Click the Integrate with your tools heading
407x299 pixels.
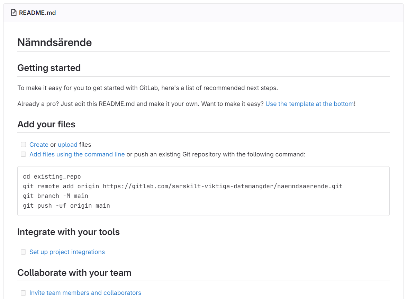click(x=69, y=232)
